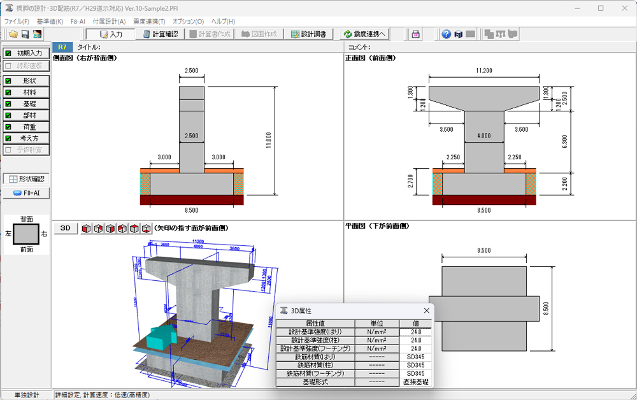Click the 震度連携へ button
The width and height of the screenshot is (637, 400).
[364, 34]
